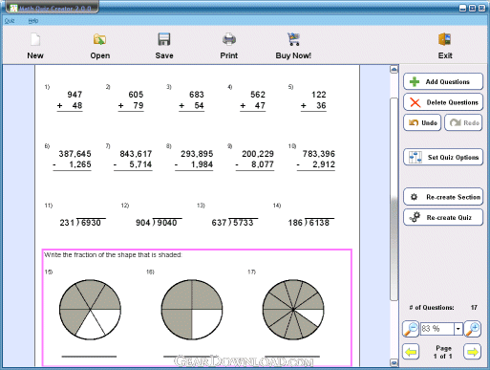Exit the application via the Exit icon

pos(445,39)
